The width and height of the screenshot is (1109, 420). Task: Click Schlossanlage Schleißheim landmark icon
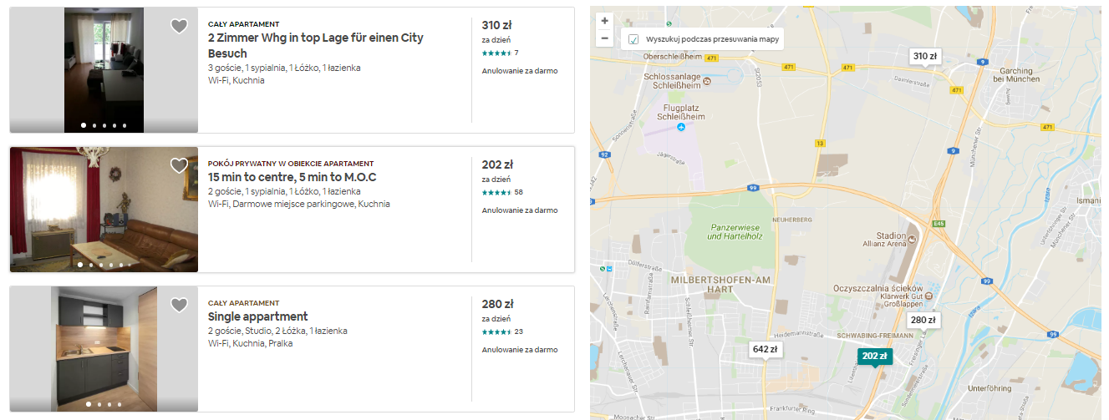706,81
